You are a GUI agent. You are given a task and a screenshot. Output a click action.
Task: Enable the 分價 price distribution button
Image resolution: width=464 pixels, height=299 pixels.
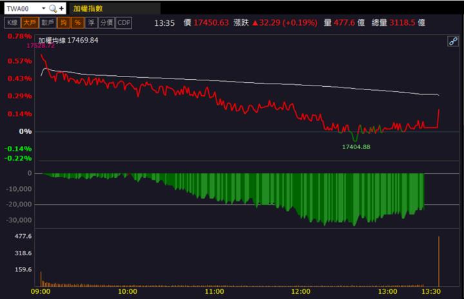coord(106,23)
